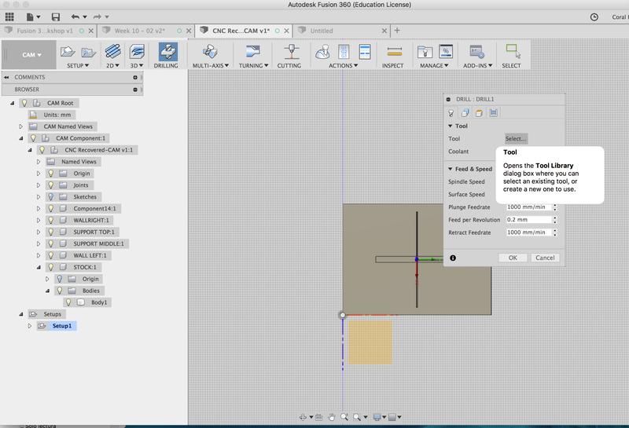
Task: Switch to the Week 10 - 02 v2* tab
Action: click(x=140, y=31)
